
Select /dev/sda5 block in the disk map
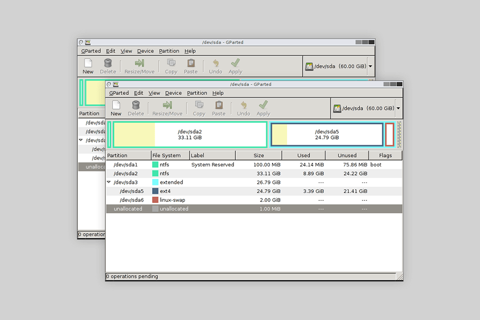[x=327, y=134]
